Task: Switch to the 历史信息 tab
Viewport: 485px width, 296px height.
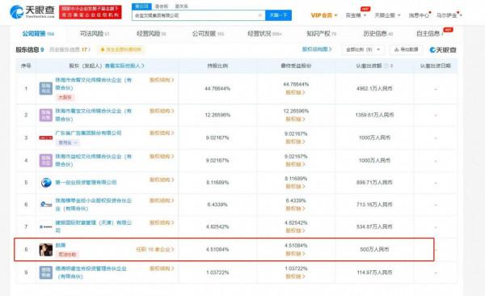Action: [x=377, y=34]
